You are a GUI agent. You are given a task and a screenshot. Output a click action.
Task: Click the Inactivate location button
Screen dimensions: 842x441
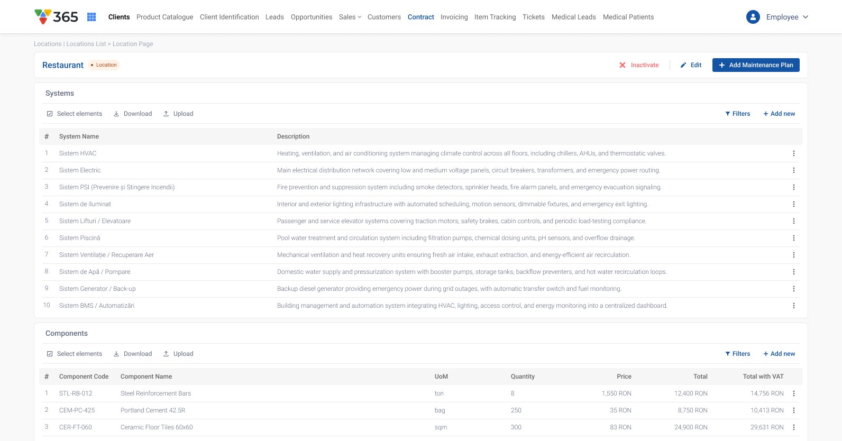click(639, 65)
